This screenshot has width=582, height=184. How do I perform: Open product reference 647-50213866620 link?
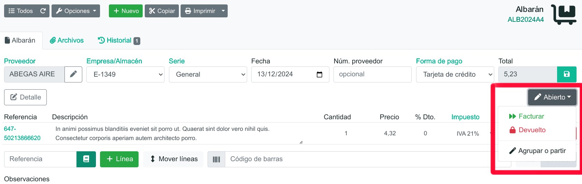tap(22, 133)
